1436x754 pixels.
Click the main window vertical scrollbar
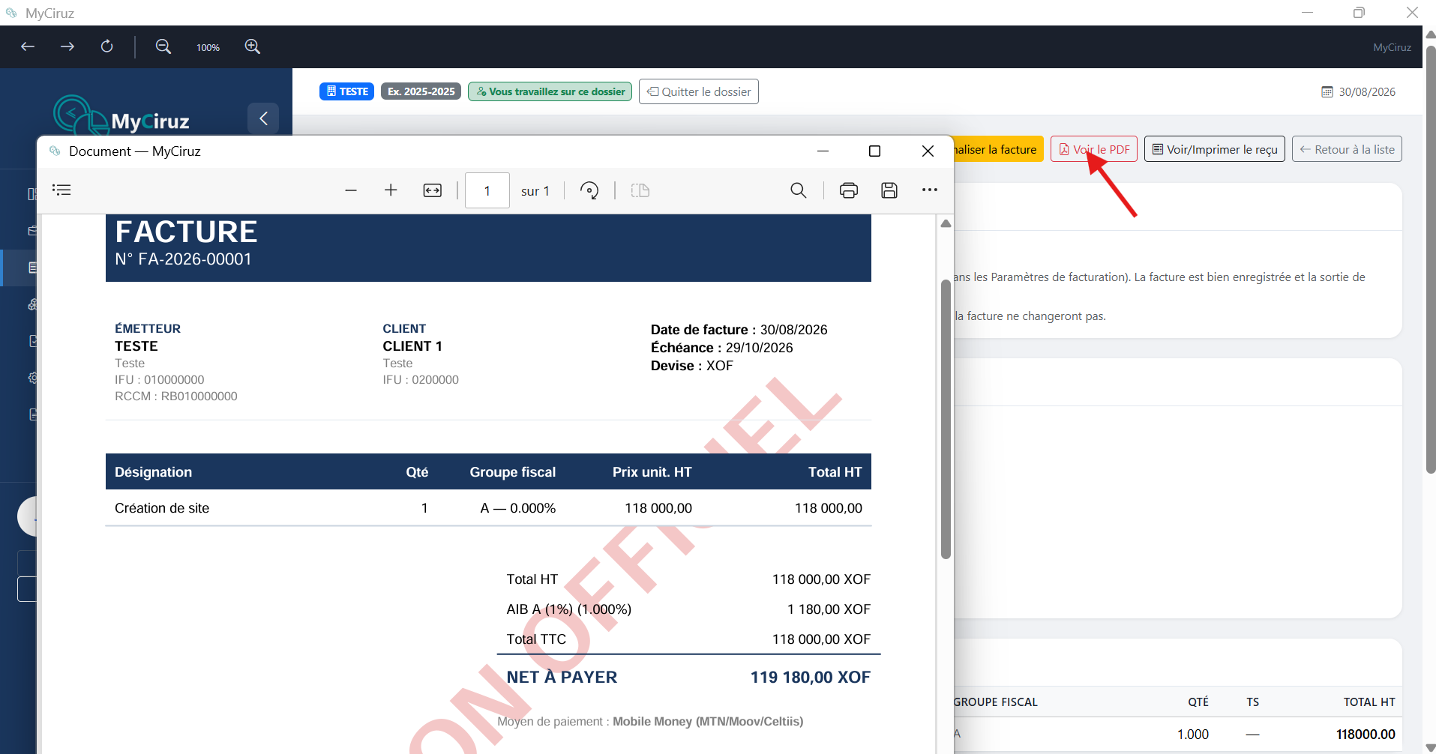1430,259
